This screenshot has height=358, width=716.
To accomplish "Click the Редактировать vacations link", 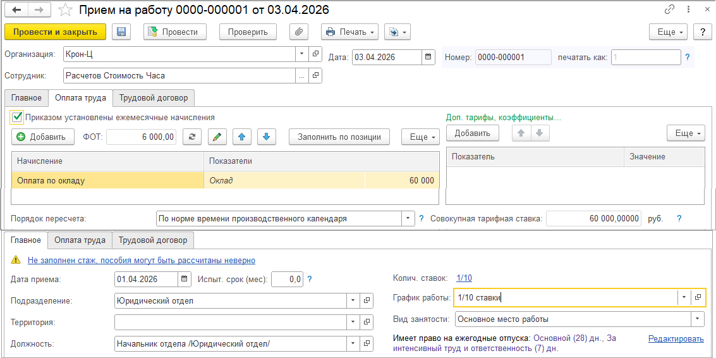I will click(676, 339).
